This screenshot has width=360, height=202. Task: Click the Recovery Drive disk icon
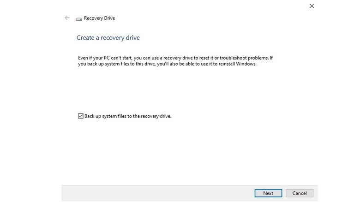(79, 18)
